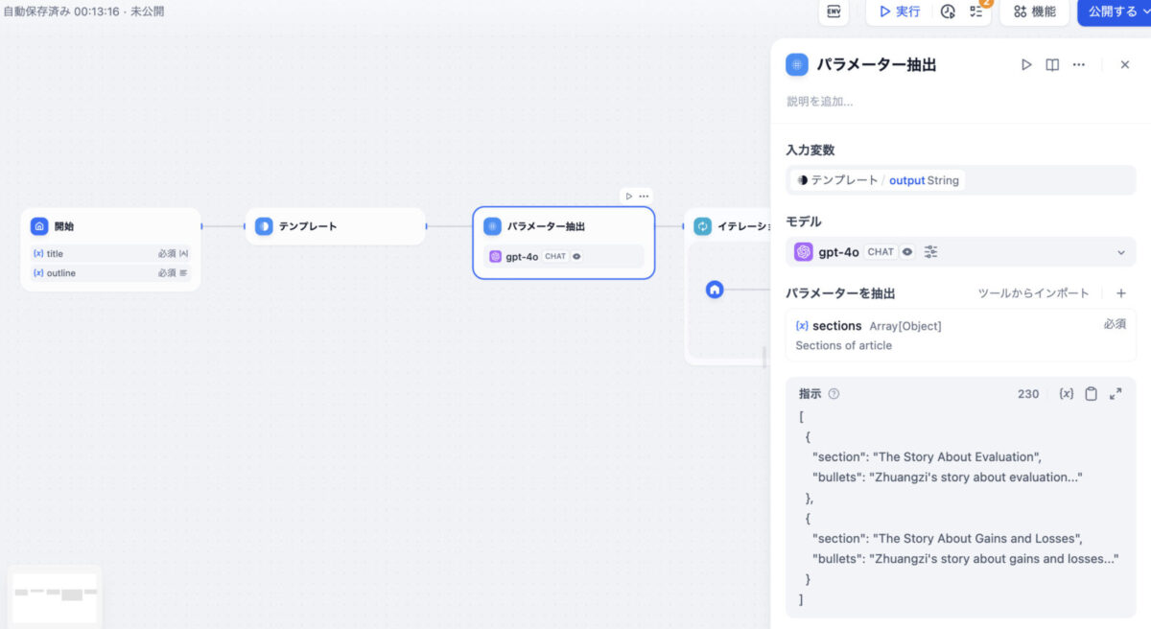1151x629 pixels.
Task: Open the 機能 features menu
Action: point(1034,12)
